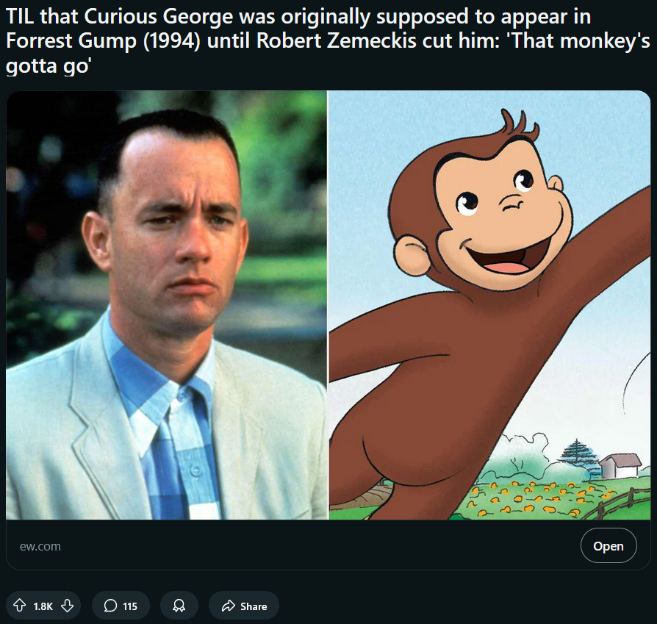
Task: Click the Curious George cartoon image
Action: [490, 305]
